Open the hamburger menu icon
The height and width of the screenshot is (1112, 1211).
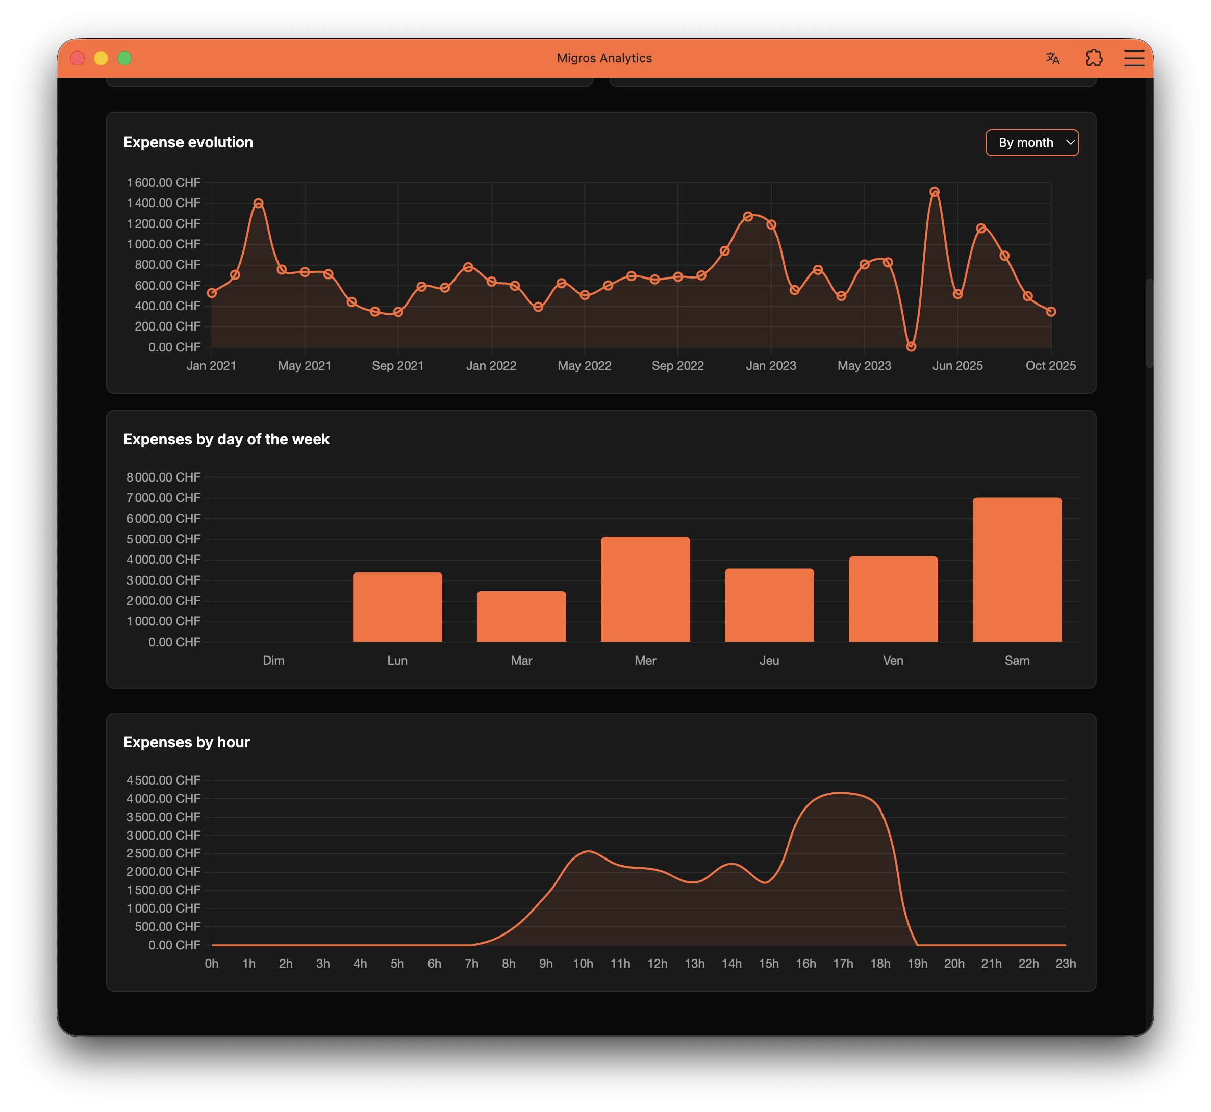pyautogui.click(x=1134, y=58)
